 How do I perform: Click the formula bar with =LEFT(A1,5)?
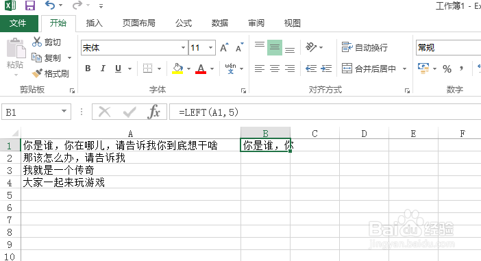pos(325,112)
